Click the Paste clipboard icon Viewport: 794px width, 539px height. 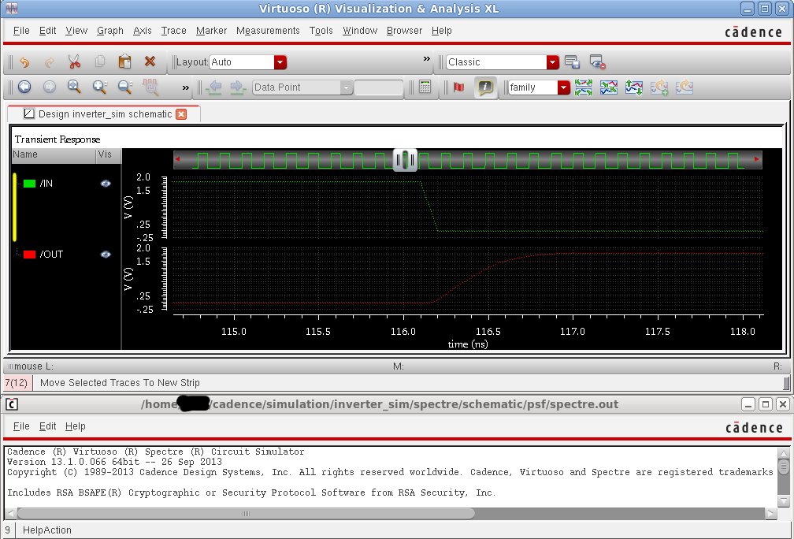pyautogui.click(x=124, y=61)
